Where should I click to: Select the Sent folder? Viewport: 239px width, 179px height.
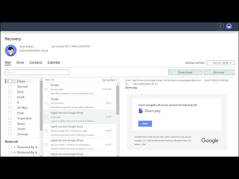[20, 92]
